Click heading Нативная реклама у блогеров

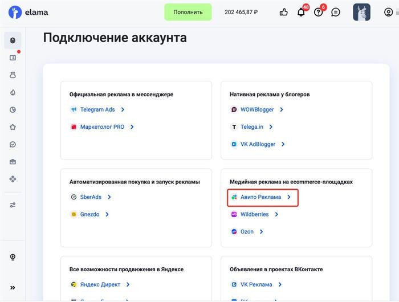tap(270, 95)
